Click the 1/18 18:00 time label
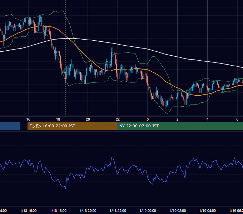Screen dimensions: 243x214 [x=58, y=210]
